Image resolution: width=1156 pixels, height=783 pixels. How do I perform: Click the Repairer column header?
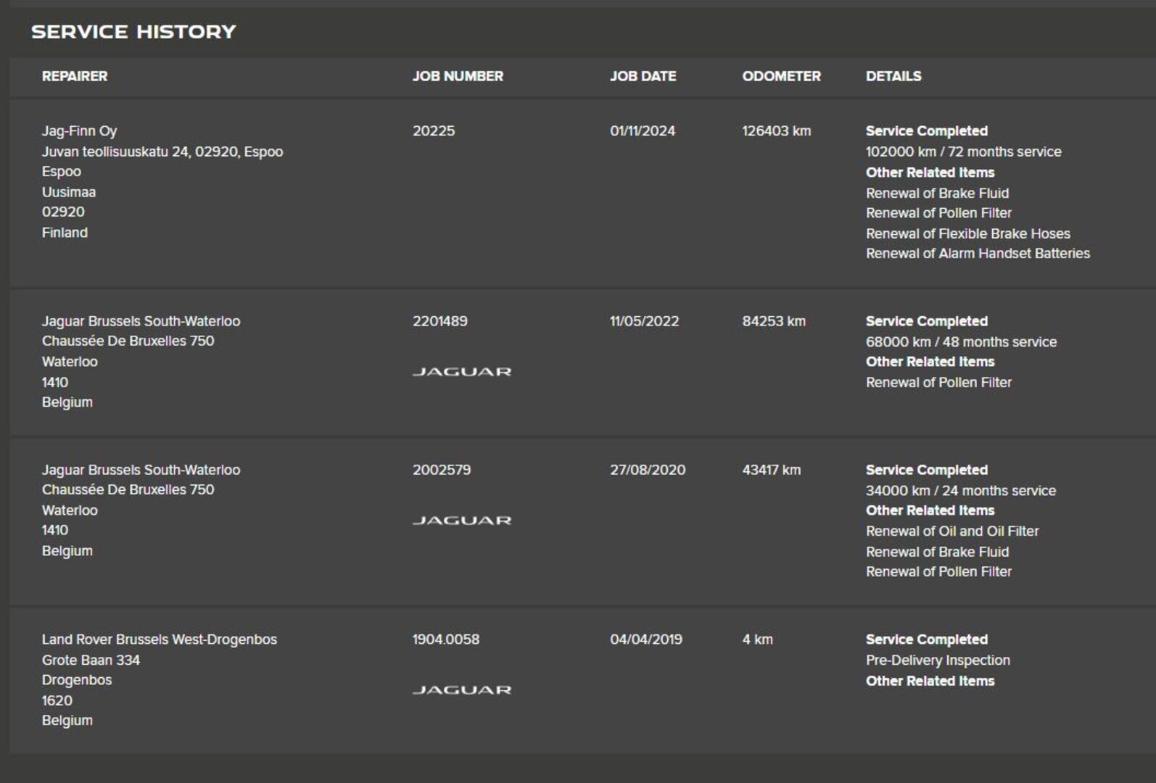(75, 76)
